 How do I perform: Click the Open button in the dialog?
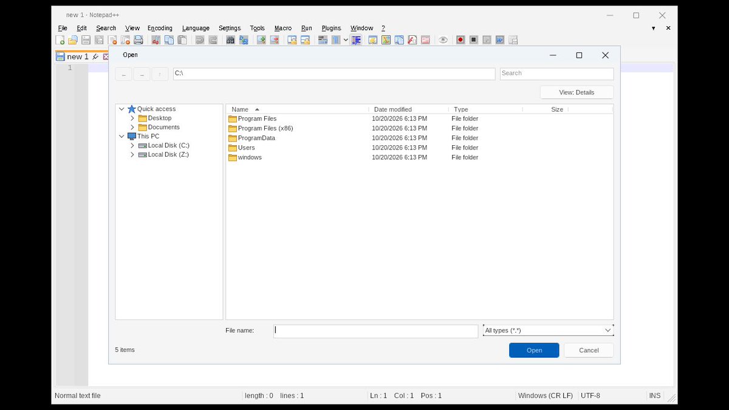(534, 350)
